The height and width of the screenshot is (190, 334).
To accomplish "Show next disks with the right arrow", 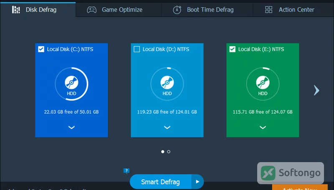I will tap(316, 90).
